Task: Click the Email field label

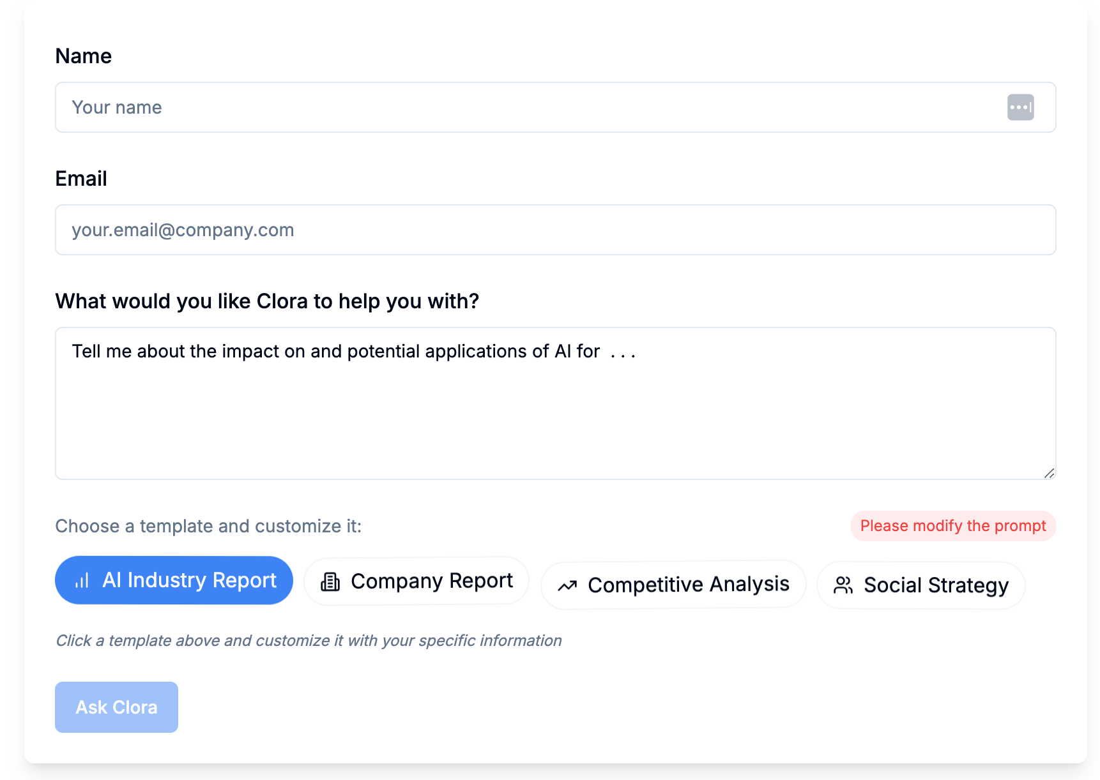Action: click(x=81, y=179)
